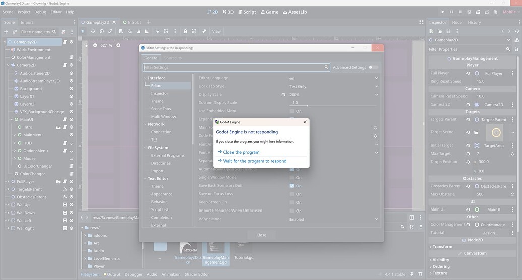Collapse the MainUI node

[12, 119]
